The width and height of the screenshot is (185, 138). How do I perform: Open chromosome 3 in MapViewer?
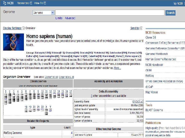pos(14,91)
